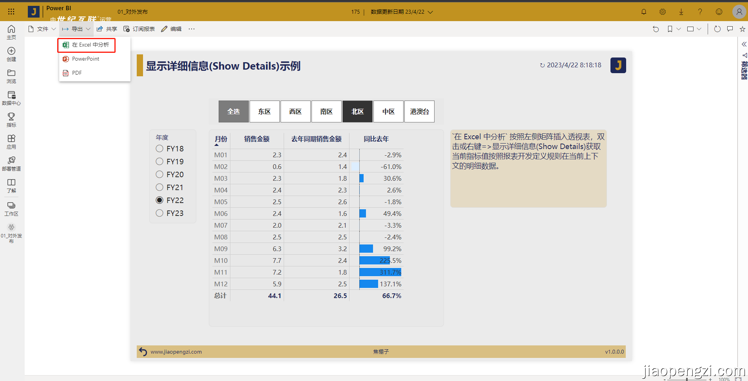
Task: Click the 港澳台 region button
Action: coord(419,111)
